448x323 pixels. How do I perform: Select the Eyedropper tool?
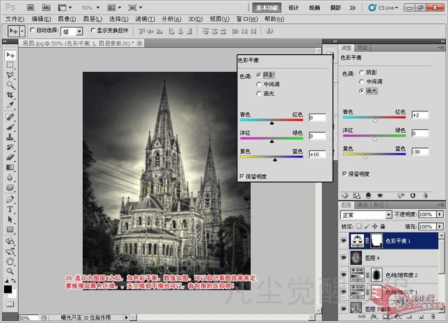(10, 105)
